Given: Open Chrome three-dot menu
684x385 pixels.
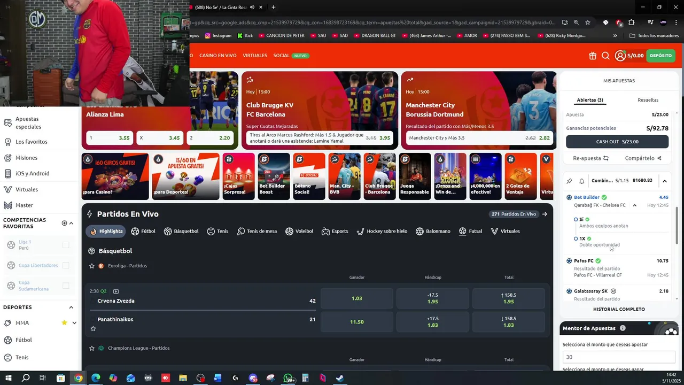Looking at the screenshot, I should coord(677,22).
